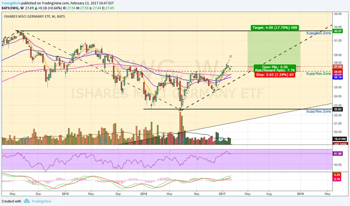350x206 pixels.
Task: Click the 2015 label on time axis
Action: (x=65, y=194)
